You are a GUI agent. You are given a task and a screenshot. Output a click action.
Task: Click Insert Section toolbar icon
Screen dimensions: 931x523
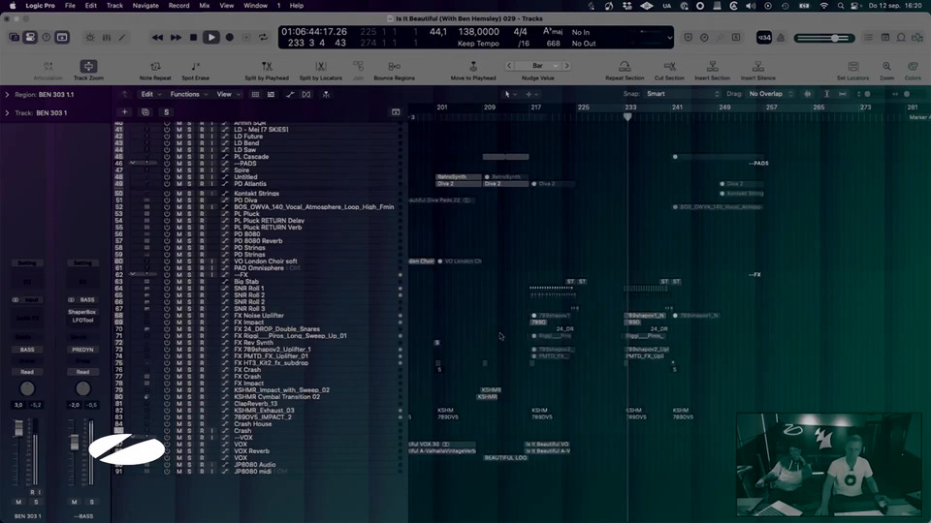713,66
